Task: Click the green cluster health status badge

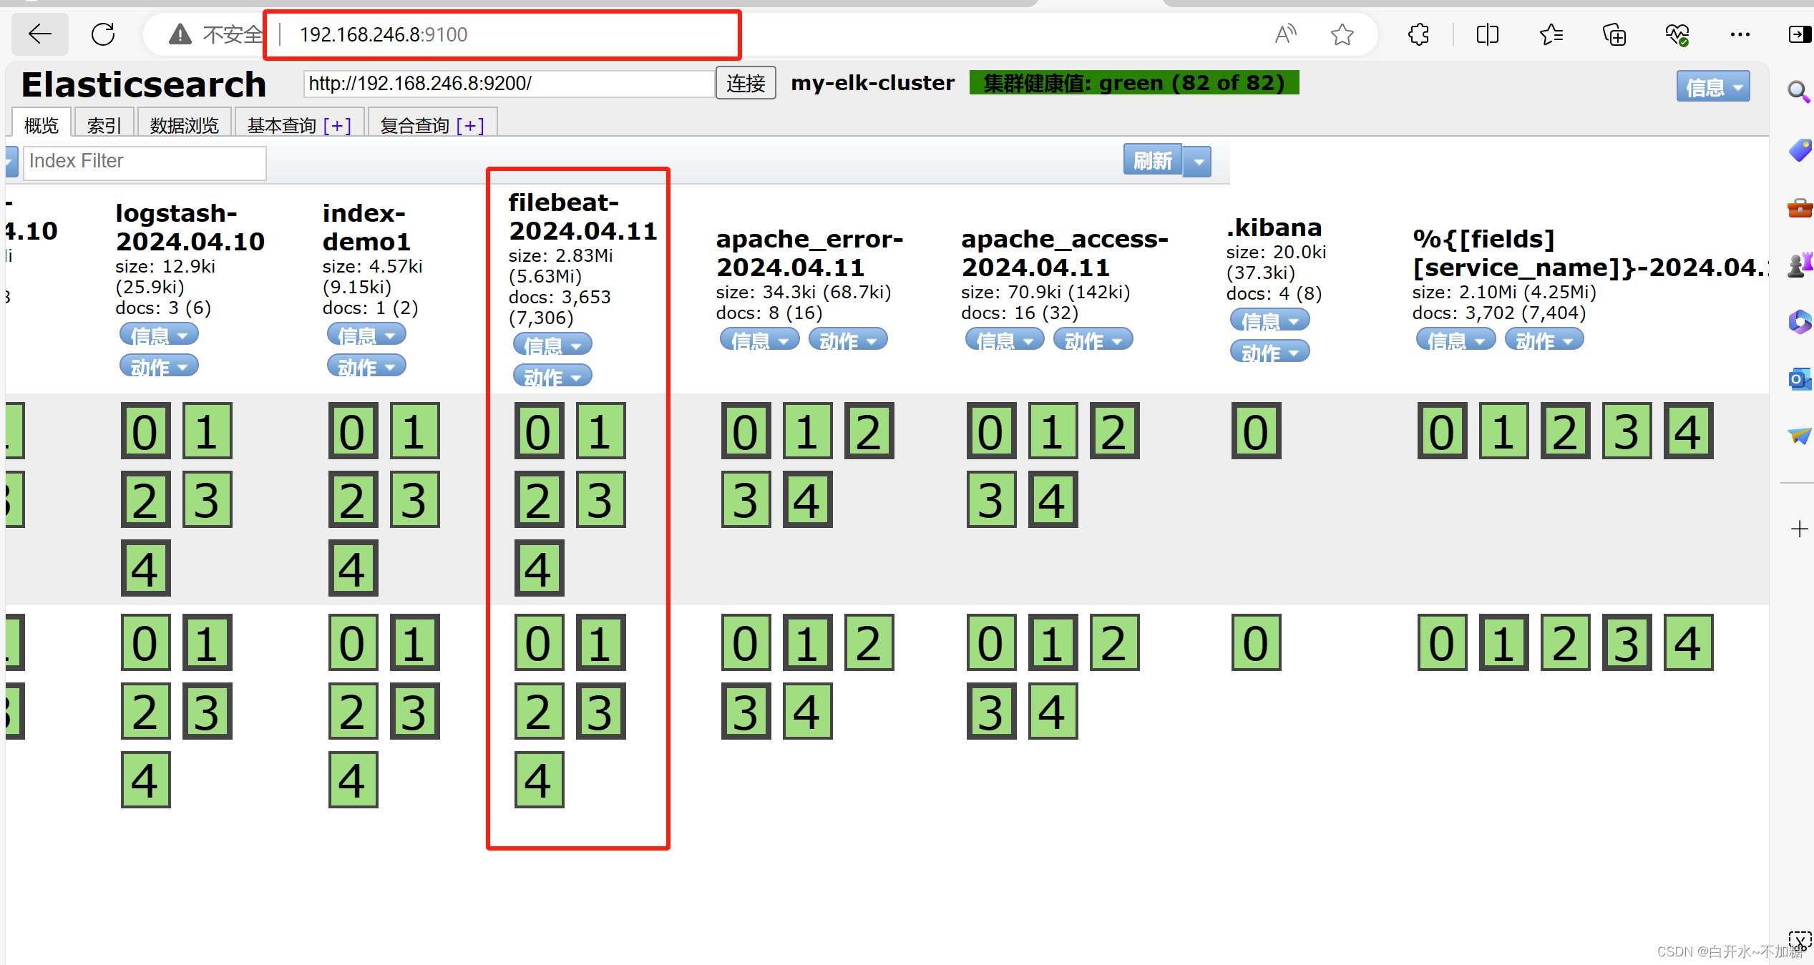Action: pyautogui.click(x=1134, y=83)
